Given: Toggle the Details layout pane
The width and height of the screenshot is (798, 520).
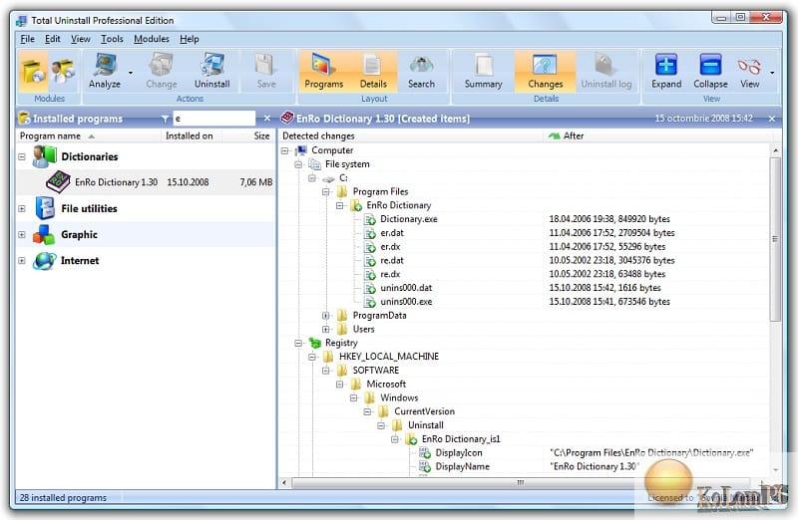Looking at the screenshot, I should pyautogui.click(x=373, y=71).
